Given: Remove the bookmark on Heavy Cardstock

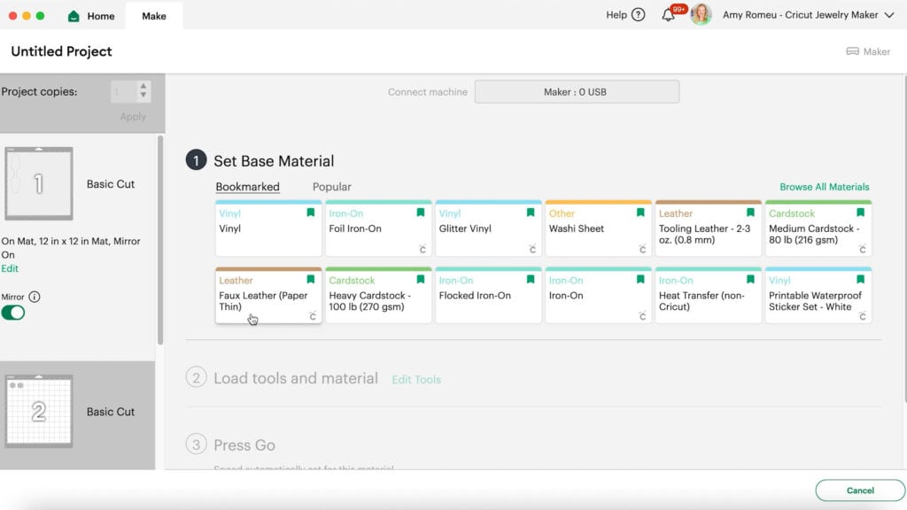Looking at the screenshot, I should (x=421, y=280).
